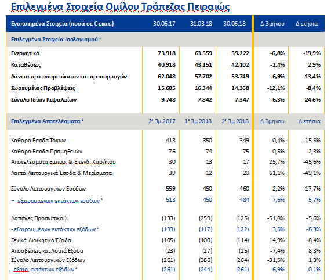Select the administrative expenses value (114)

click(x=242, y=240)
